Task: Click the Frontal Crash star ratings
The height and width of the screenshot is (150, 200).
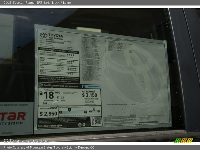Action: [x=71, y=62]
